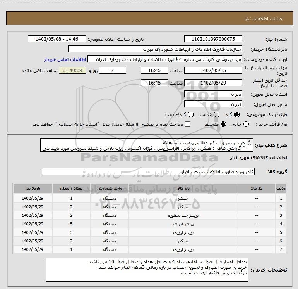The height and width of the screenshot is (289, 298).
Task: Click unit دستگاه in row 3
Action: 110,216
